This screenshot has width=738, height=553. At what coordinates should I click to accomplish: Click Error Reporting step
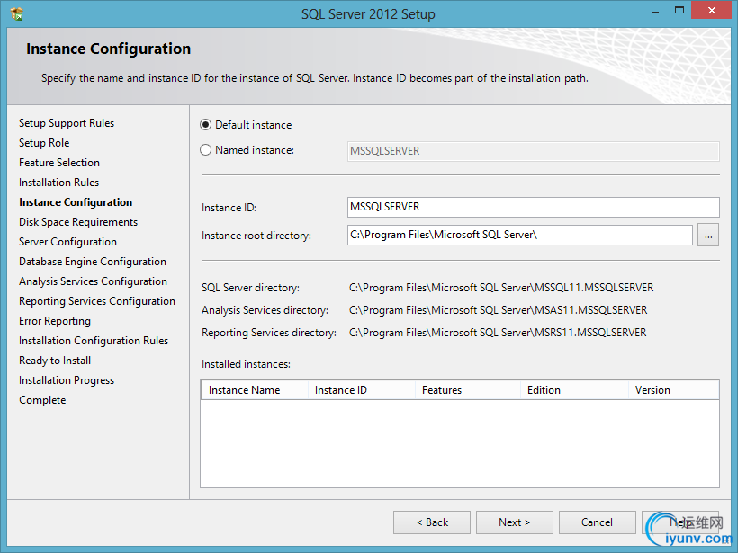pyautogui.click(x=55, y=321)
